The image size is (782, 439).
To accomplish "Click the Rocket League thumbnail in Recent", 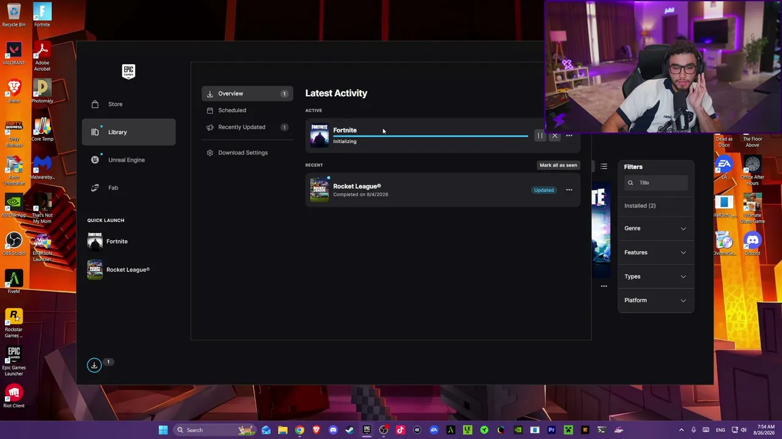I will coord(319,190).
